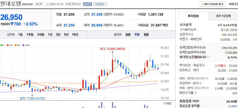Viewport: 238px width, 108px height.
Task: Click the help icon next to 배당수익률
Action: click(x=196, y=93)
